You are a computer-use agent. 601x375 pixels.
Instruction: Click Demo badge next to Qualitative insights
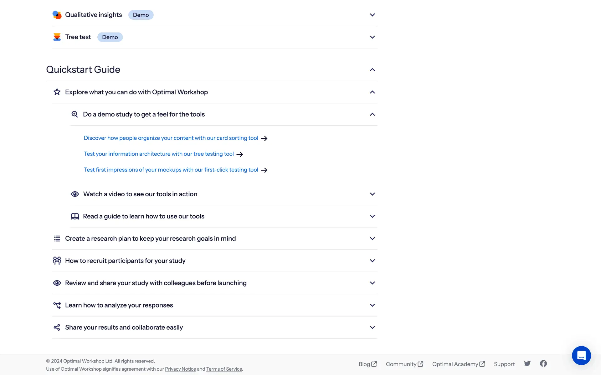click(141, 15)
